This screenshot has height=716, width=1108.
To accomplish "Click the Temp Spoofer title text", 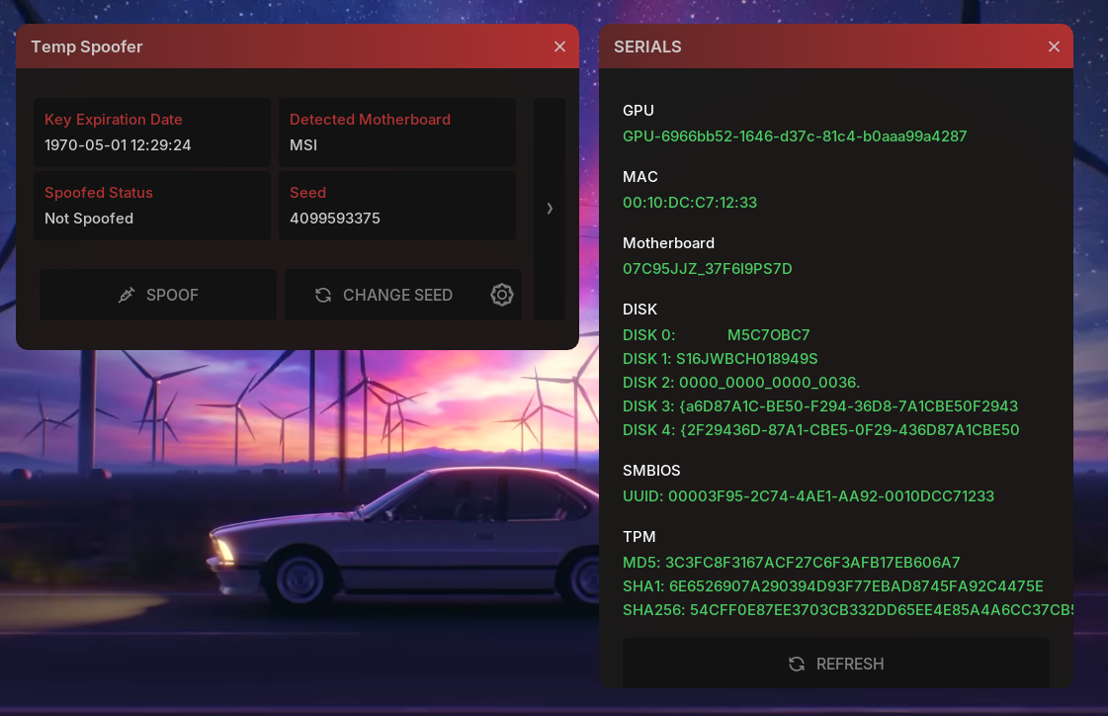I will (87, 46).
